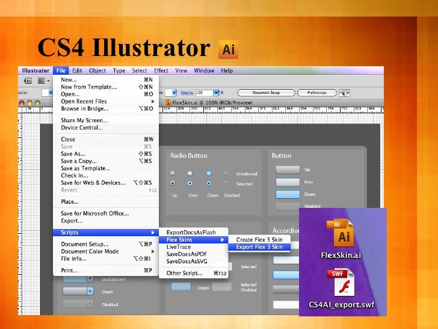Click the Button Up state artwork

(x=288, y=169)
